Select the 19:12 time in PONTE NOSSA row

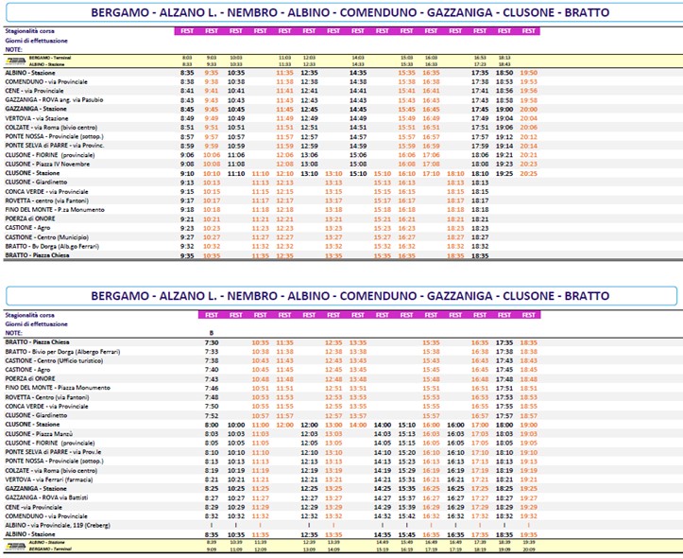(504, 137)
